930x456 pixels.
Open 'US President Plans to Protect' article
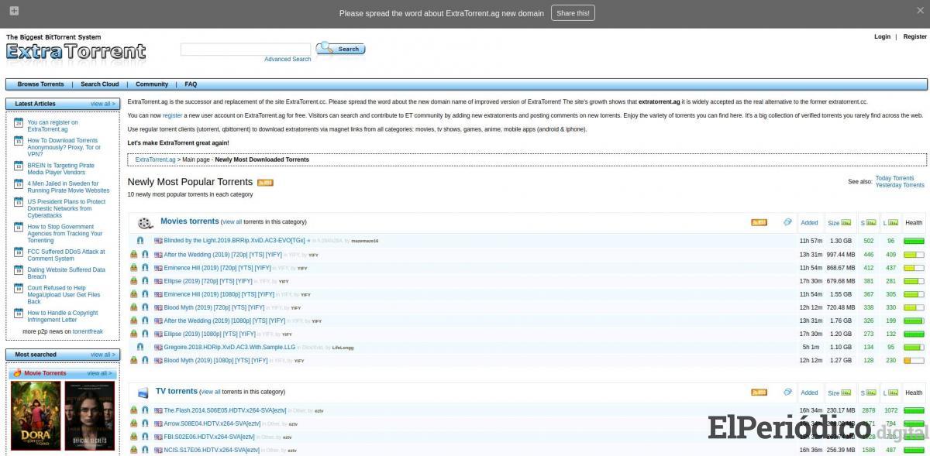(x=67, y=208)
